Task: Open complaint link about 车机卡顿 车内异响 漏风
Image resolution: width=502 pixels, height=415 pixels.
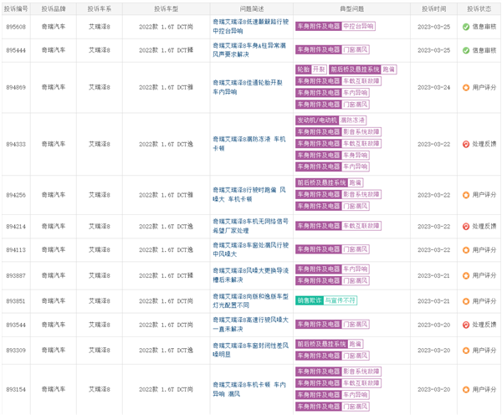Action: [x=249, y=389]
